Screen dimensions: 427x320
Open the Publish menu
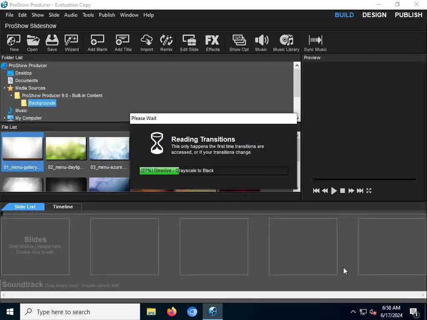click(x=107, y=15)
